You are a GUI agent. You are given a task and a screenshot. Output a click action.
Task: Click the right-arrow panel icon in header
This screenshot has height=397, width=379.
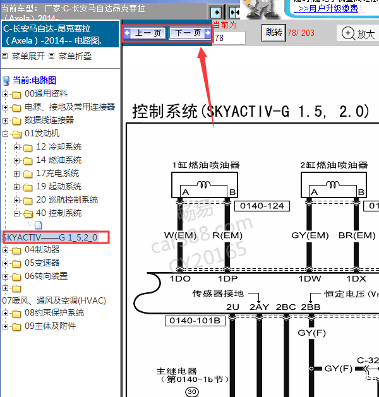tap(216, 12)
